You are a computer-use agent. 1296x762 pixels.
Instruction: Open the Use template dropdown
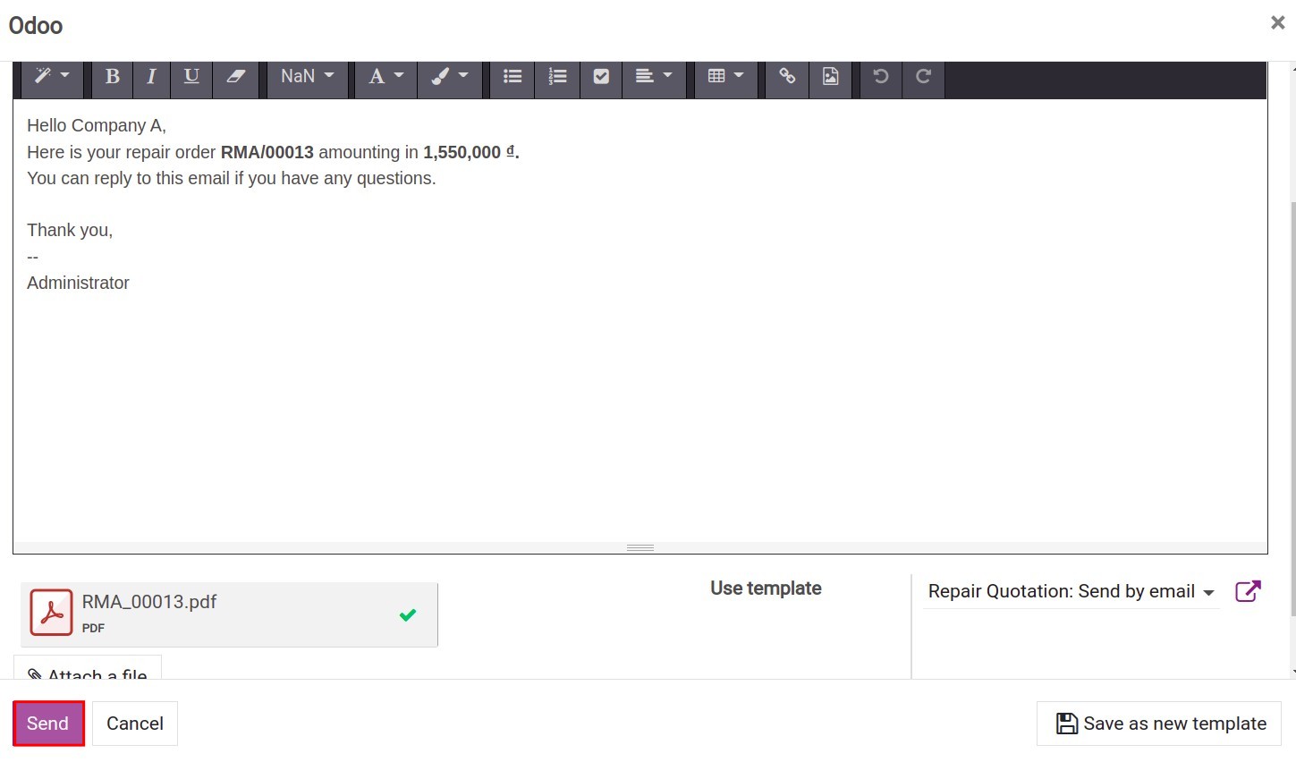[x=1072, y=591]
